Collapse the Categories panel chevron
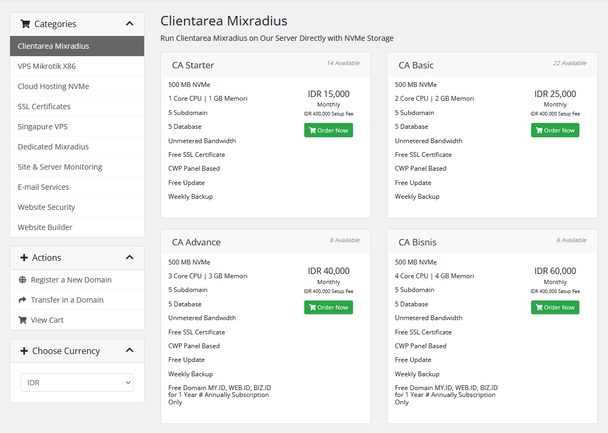This screenshot has height=433, width=608. pos(129,24)
